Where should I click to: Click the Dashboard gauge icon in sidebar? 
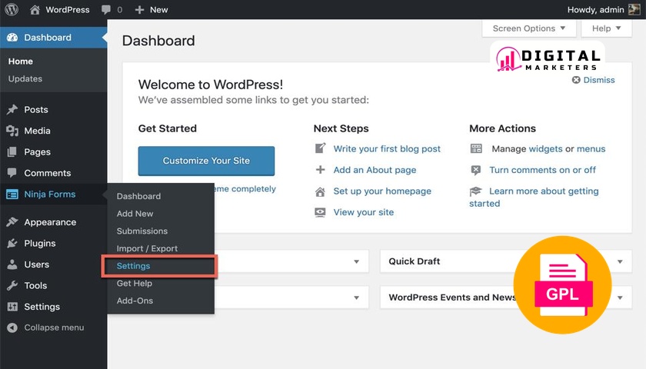(12, 38)
